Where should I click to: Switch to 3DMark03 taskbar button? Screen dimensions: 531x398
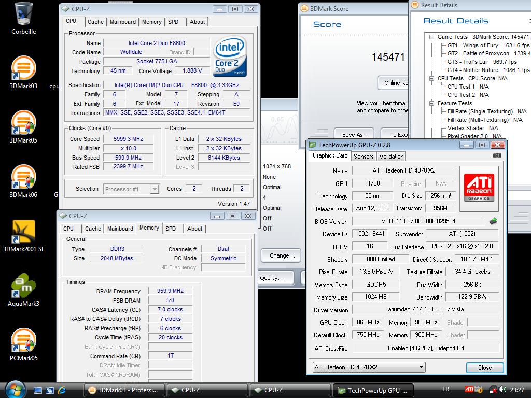click(x=124, y=390)
